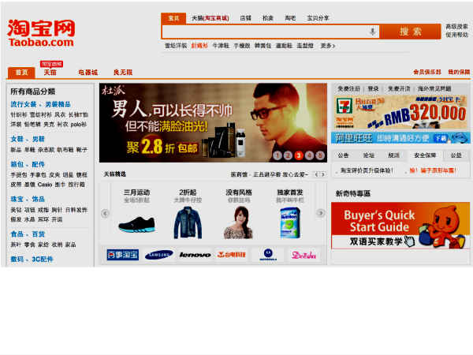Click the men's skincare banner image
The image size is (473, 355).
pyautogui.click(x=214, y=123)
